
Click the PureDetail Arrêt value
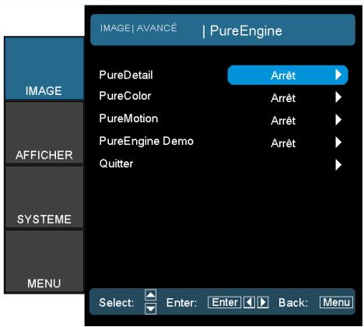click(283, 76)
